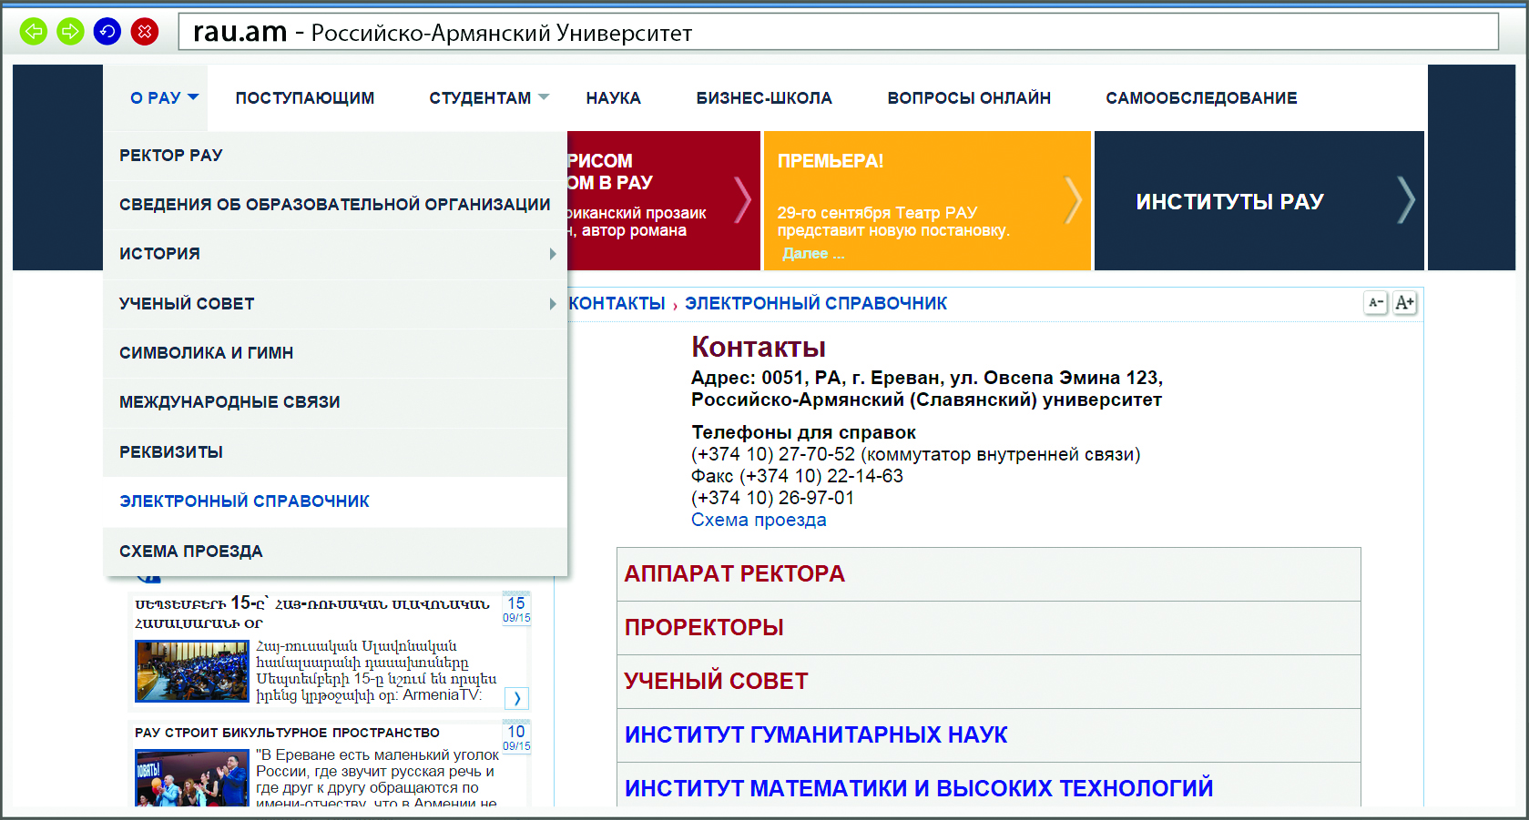The height and width of the screenshot is (820, 1529).
Task: Click the red stop loading button
Action: 145,32
